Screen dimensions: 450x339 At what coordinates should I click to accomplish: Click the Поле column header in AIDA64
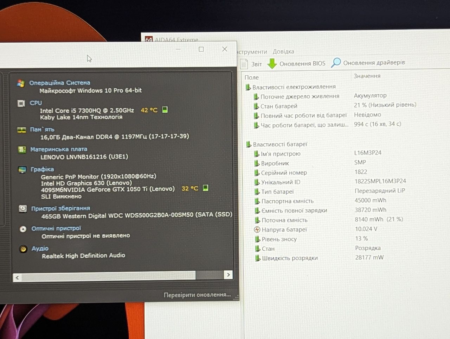click(252, 77)
